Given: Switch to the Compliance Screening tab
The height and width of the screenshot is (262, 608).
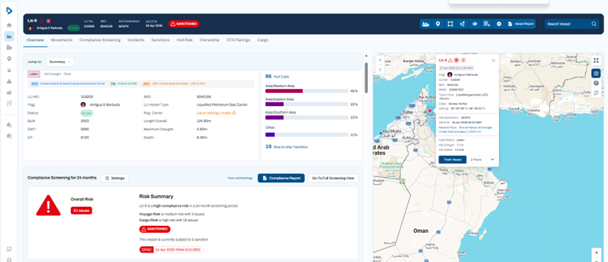Looking at the screenshot, I should point(100,40).
